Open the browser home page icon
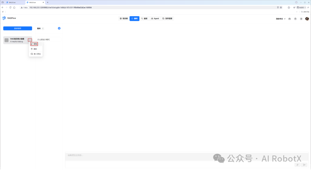 pyautogui.click(x=14, y=7)
